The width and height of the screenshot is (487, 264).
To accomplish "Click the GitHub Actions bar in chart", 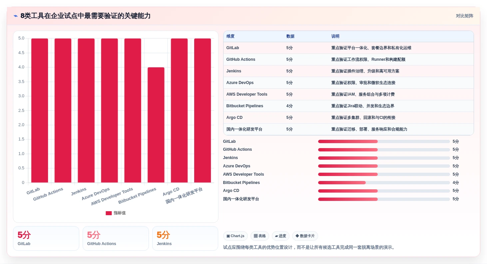I will [63, 111].
